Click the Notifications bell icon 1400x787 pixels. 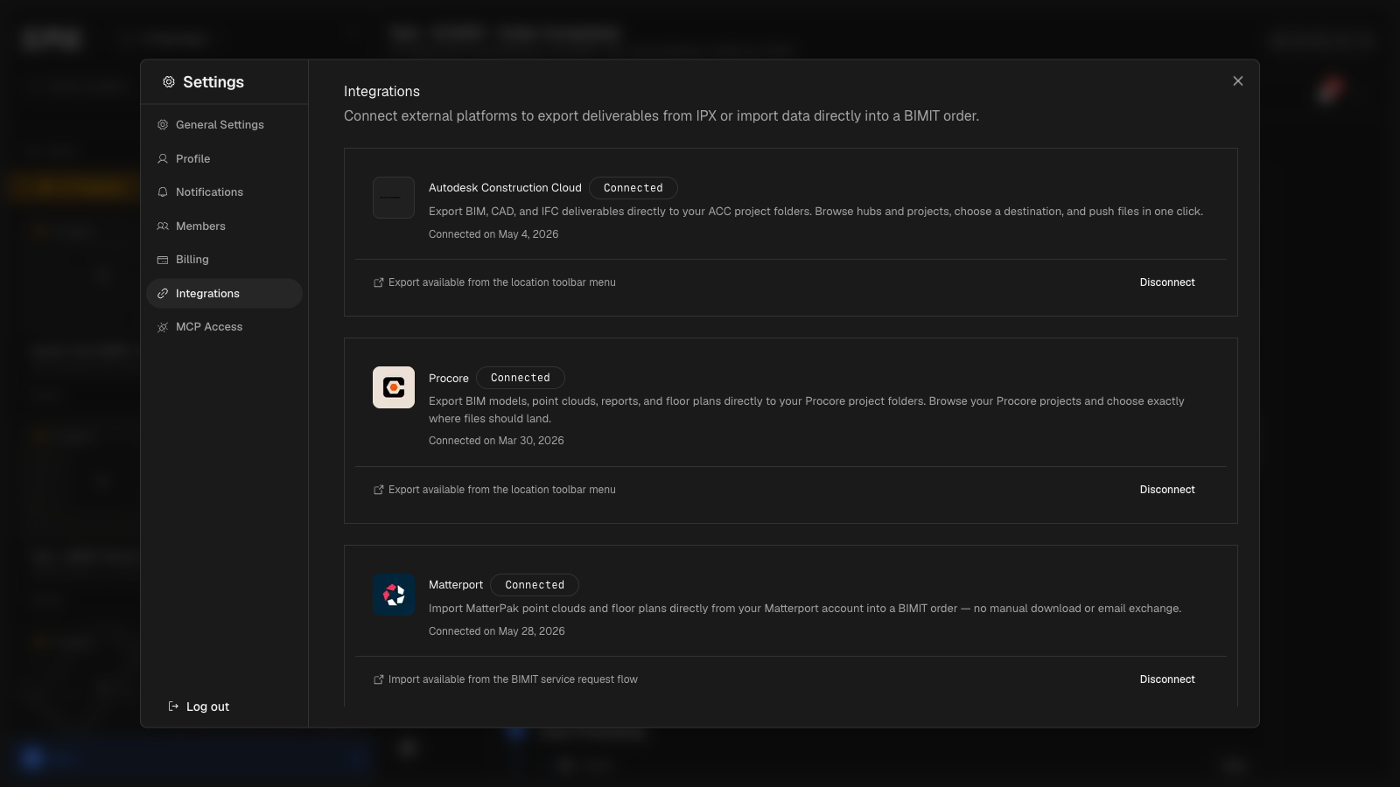163,192
